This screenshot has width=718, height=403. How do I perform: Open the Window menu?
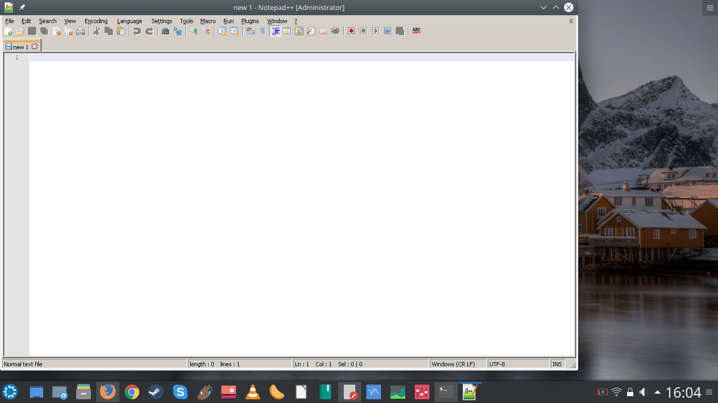click(277, 21)
